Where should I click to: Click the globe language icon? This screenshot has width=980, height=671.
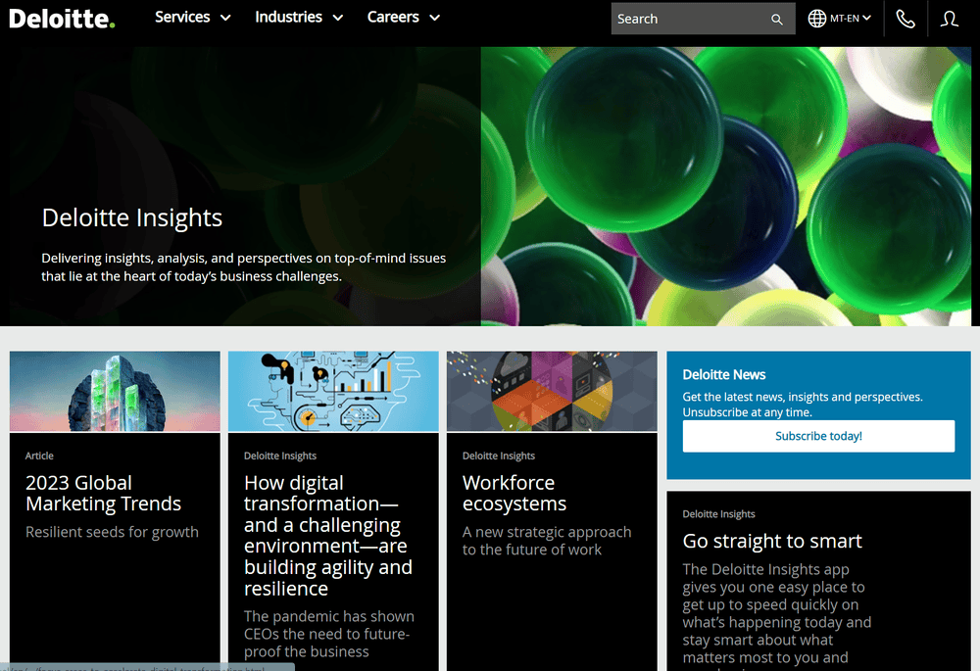tap(816, 19)
